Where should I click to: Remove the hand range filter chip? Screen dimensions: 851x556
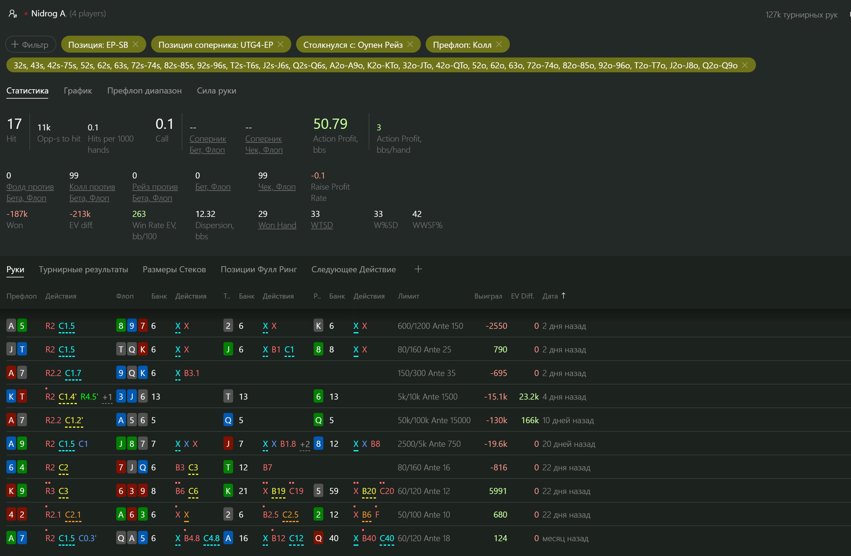pos(745,65)
